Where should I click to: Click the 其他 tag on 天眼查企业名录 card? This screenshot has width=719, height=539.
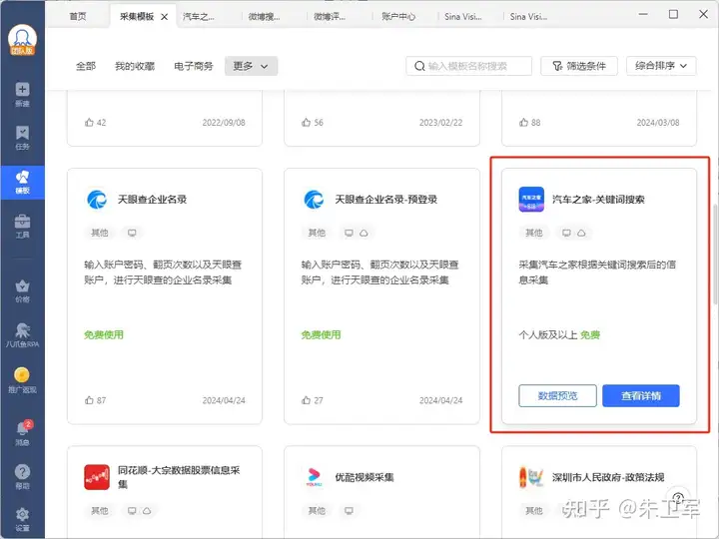click(100, 233)
